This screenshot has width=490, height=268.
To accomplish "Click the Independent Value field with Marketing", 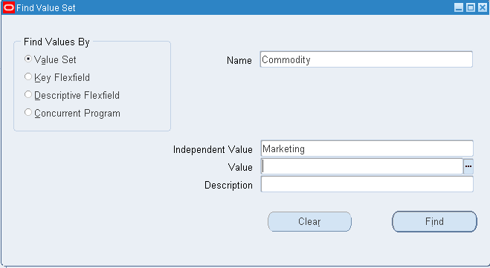I will [x=367, y=148].
